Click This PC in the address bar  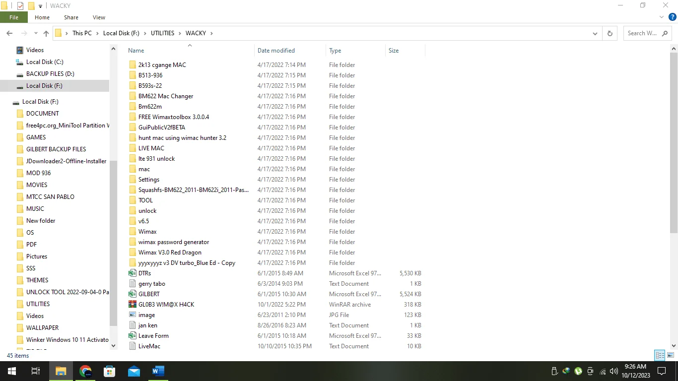click(x=82, y=33)
